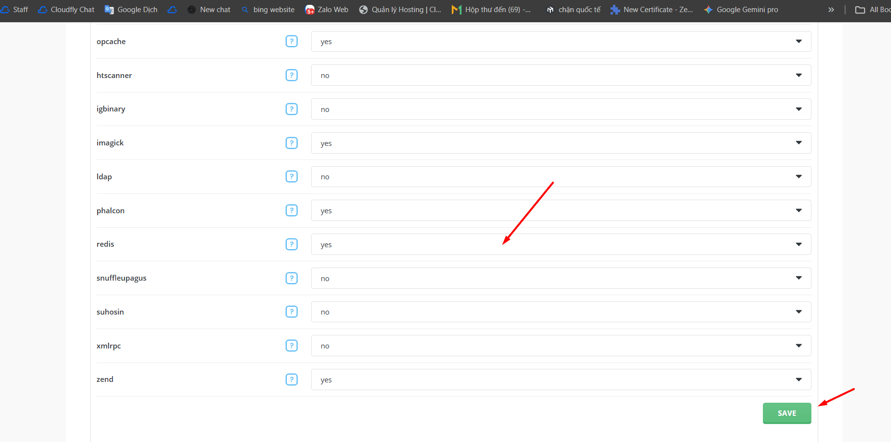This screenshot has width=891, height=442.
Task: Show more bookmarks with the chevron
Action: (x=831, y=10)
